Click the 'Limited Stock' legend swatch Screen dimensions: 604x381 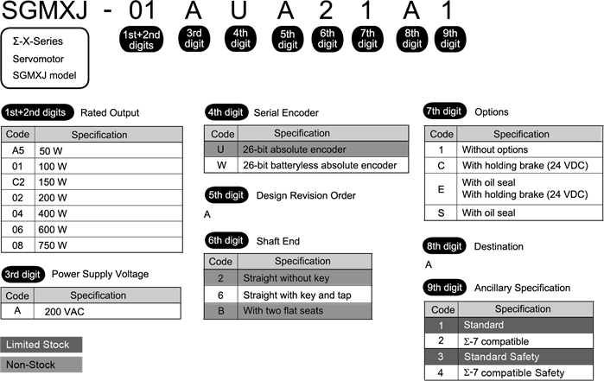pyautogui.click(x=41, y=345)
